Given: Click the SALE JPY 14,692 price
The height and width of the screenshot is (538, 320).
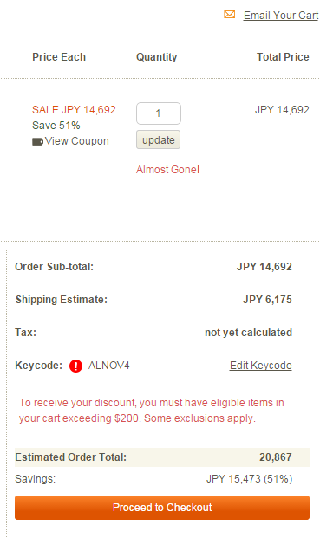Looking at the screenshot, I should 74,110.
